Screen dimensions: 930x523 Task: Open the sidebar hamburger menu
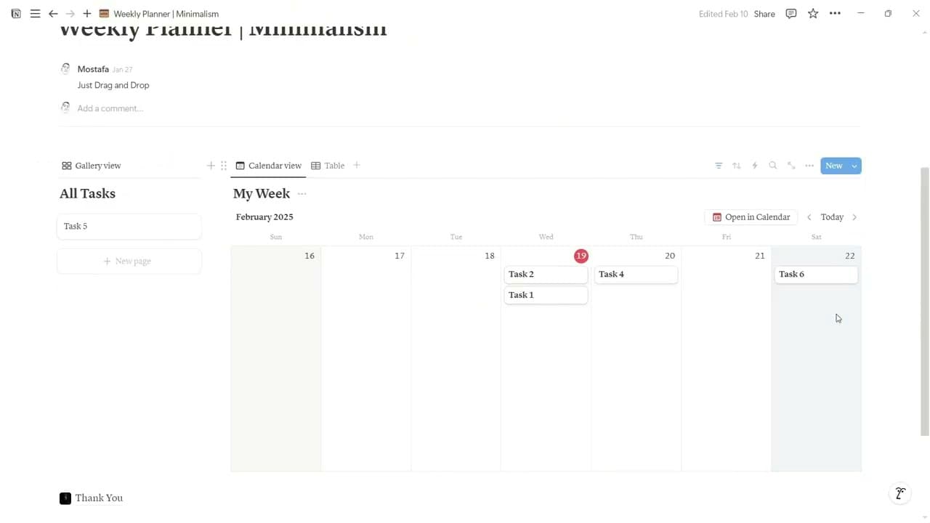click(x=35, y=14)
